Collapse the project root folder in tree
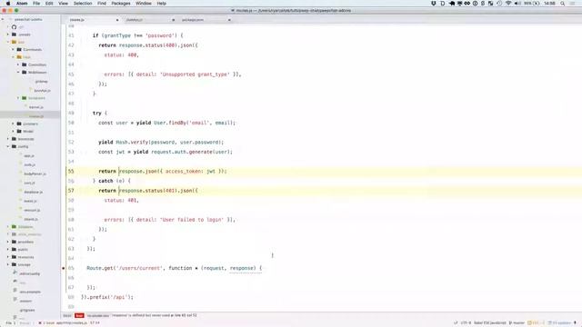 (x=3, y=19)
